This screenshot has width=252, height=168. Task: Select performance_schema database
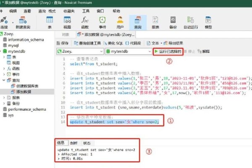(x=27, y=109)
